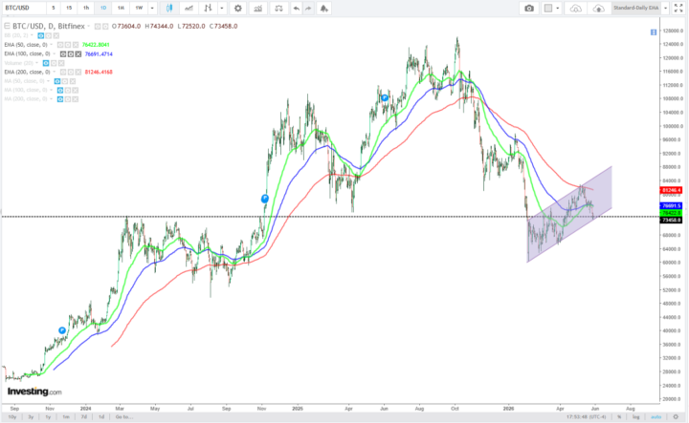
Task: Redo the chart action
Action: point(308,9)
